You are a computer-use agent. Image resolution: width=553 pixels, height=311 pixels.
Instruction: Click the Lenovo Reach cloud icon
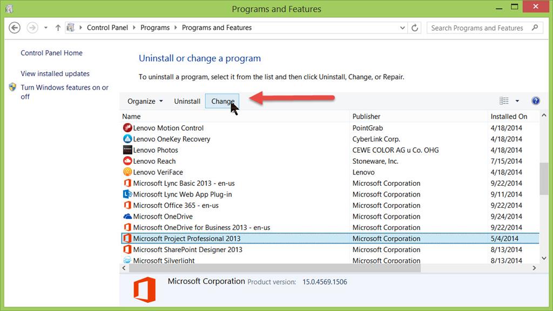tap(127, 161)
